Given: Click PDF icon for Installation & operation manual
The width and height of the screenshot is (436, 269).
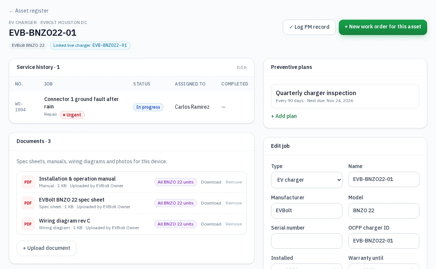Looking at the screenshot, I should click(x=28, y=182).
